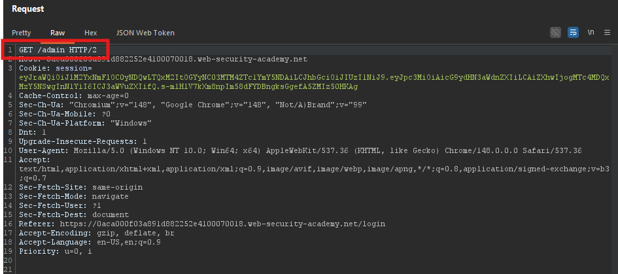Click the Sec-Ch-Ua-Platform "Windows" line

85,123
